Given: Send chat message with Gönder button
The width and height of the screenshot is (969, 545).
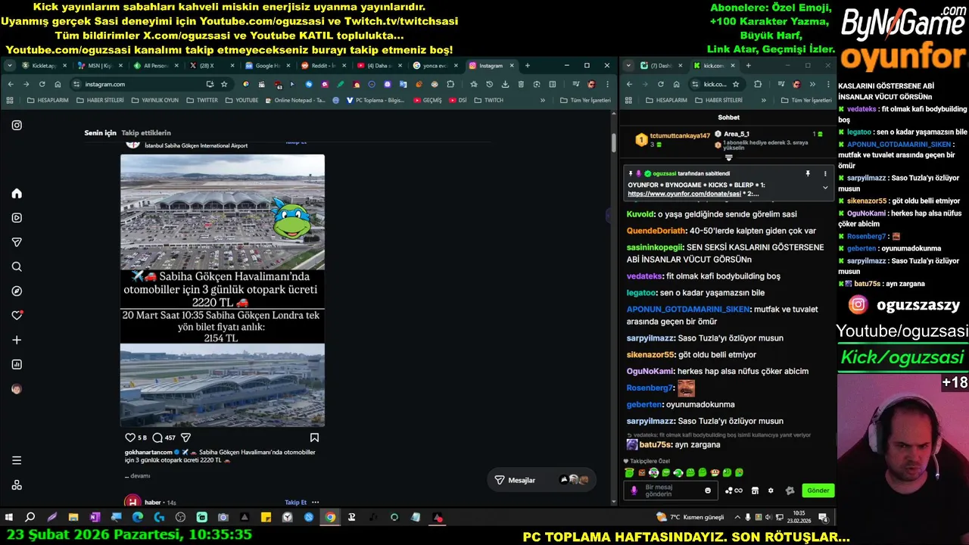Looking at the screenshot, I should click(818, 490).
